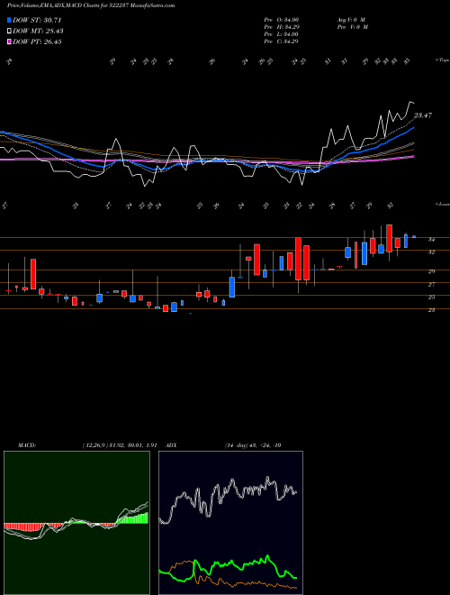
Task: Click the ADX panel title
Action: (171, 445)
